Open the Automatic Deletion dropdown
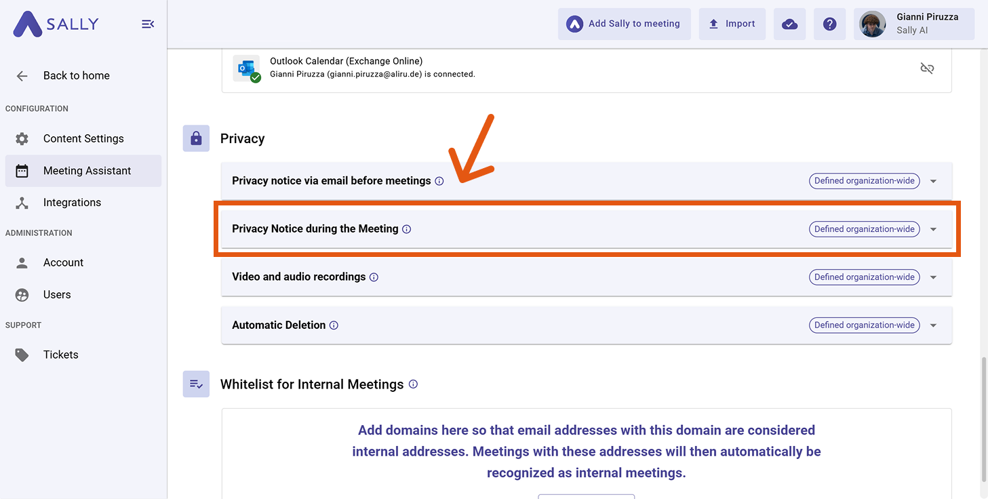 click(933, 325)
